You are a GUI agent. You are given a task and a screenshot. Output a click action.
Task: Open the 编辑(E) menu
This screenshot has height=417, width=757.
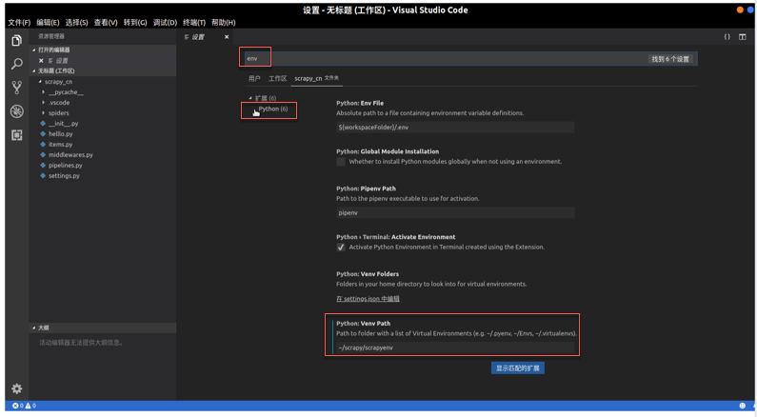pos(48,22)
